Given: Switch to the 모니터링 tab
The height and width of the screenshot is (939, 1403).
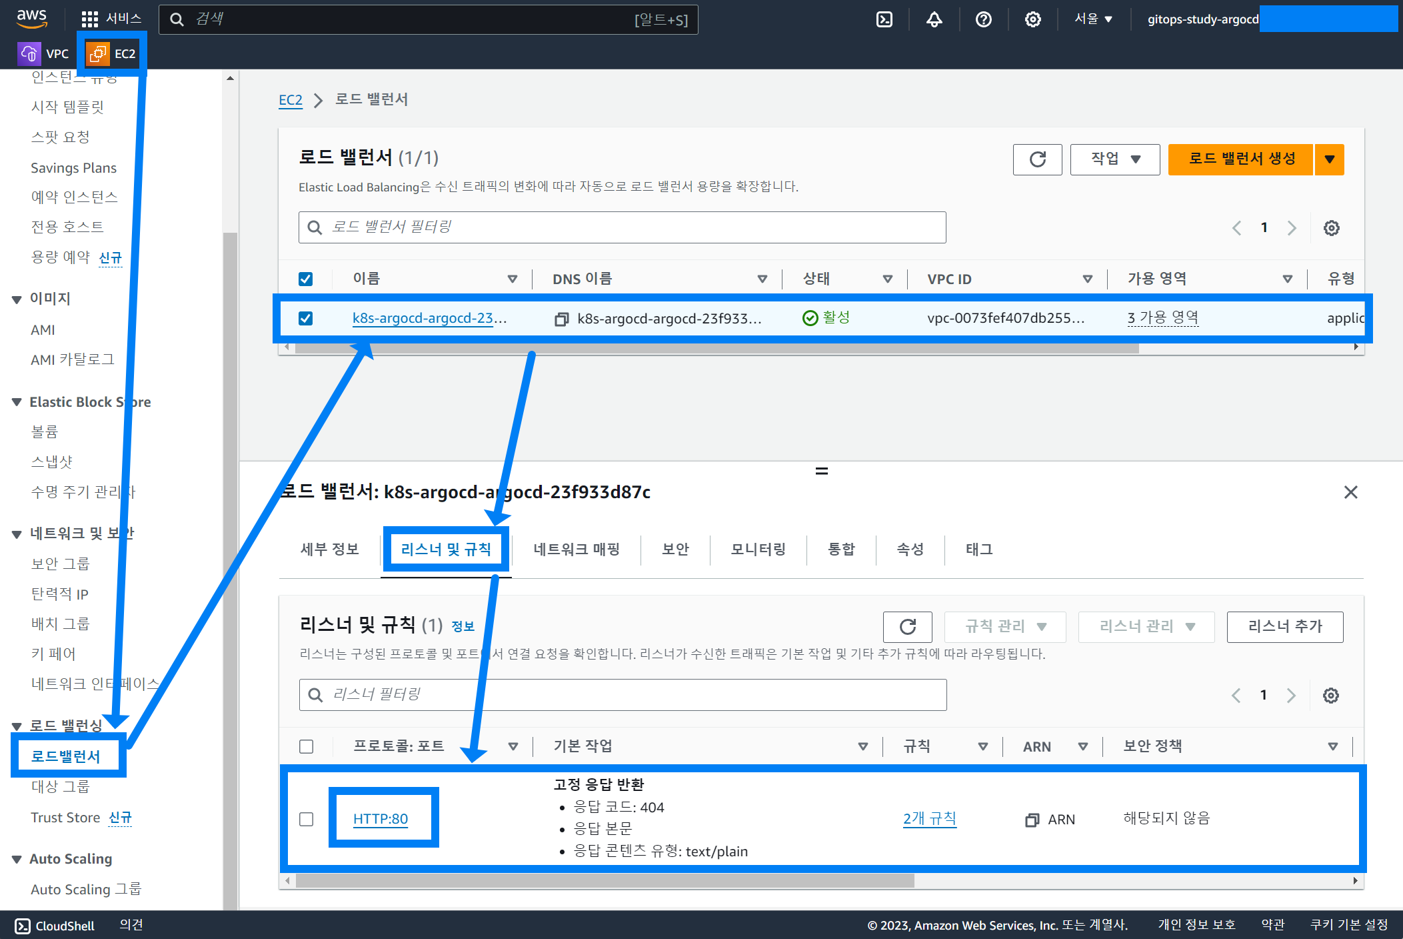Looking at the screenshot, I should click(x=758, y=550).
